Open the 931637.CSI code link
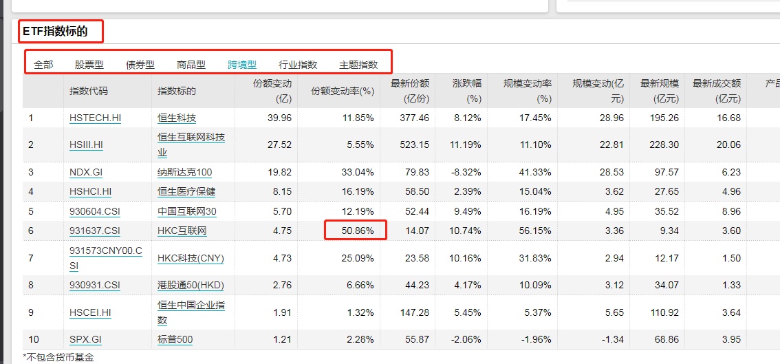780x364 pixels. click(x=95, y=231)
